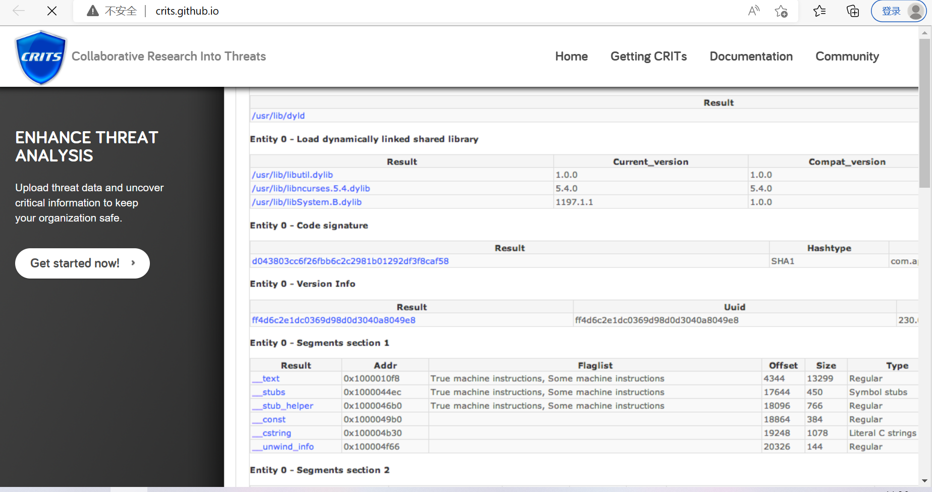This screenshot has height=492, width=932.
Task: Open the __stub_helper segment link
Action: 283,406
